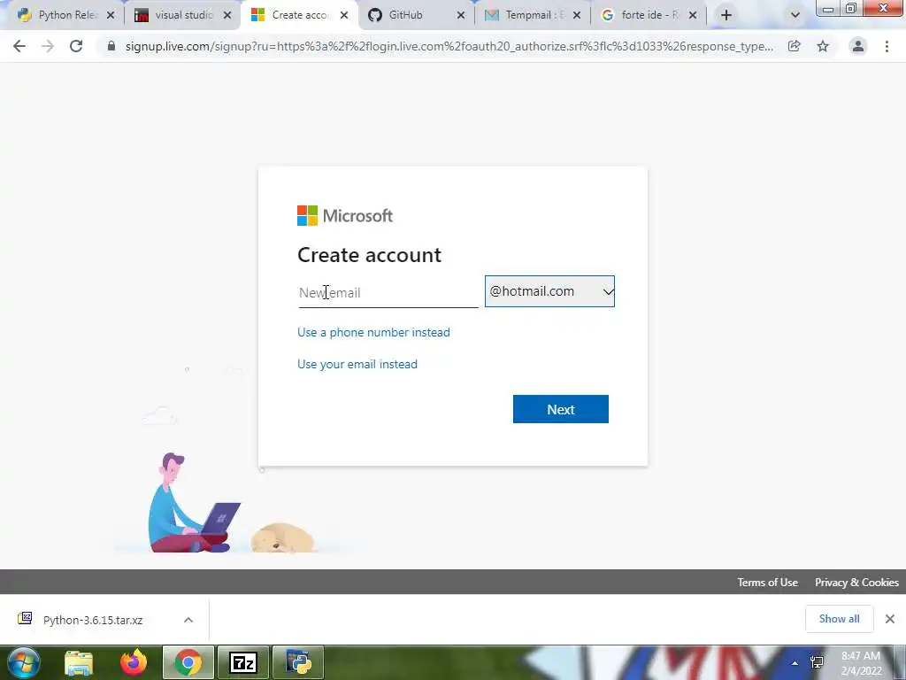Close the downloads bar
Image resolution: width=906 pixels, height=680 pixels.
pyautogui.click(x=890, y=619)
